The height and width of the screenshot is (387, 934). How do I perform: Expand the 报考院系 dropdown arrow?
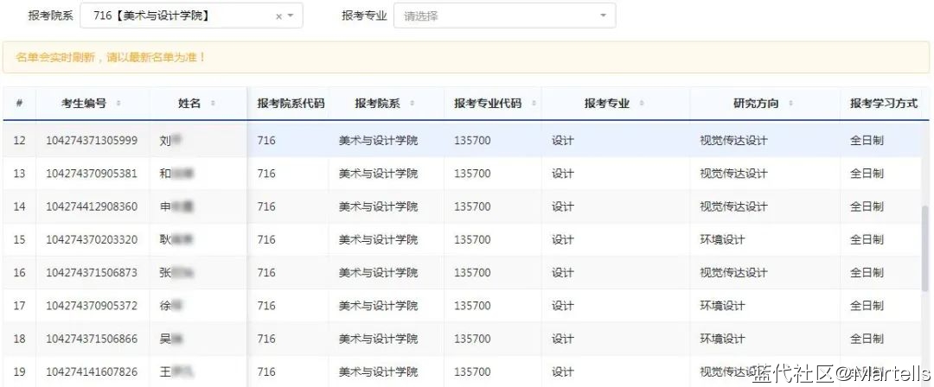click(x=291, y=16)
